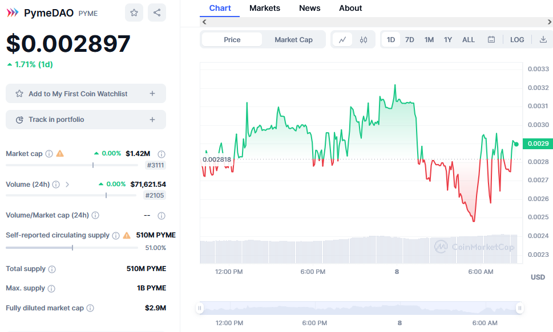Click the USD currency label
The height and width of the screenshot is (332, 553).
point(538,277)
